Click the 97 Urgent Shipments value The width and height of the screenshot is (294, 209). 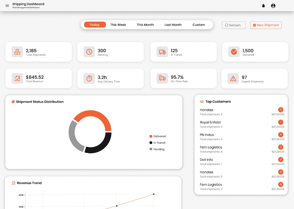coord(244,78)
